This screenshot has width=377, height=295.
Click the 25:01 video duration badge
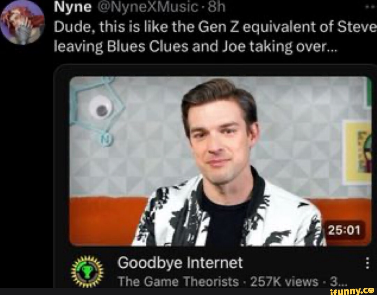pos(344,230)
